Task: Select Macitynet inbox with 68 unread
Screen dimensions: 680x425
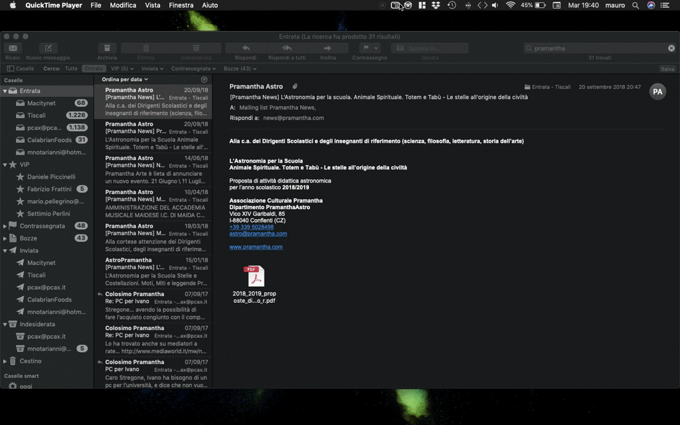Action: 47,103
